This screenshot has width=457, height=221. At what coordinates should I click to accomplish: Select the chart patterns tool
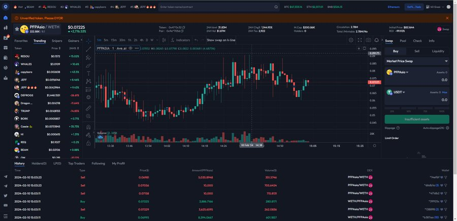(88, 82)
